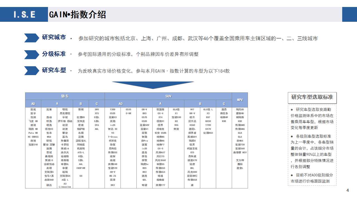Select the 宋Pro cell

tap(144, 141)
